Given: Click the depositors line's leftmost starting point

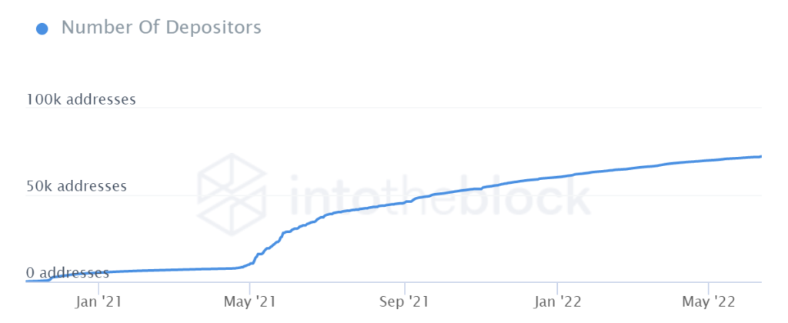Looking at the screenshot, I should point(27,281).
